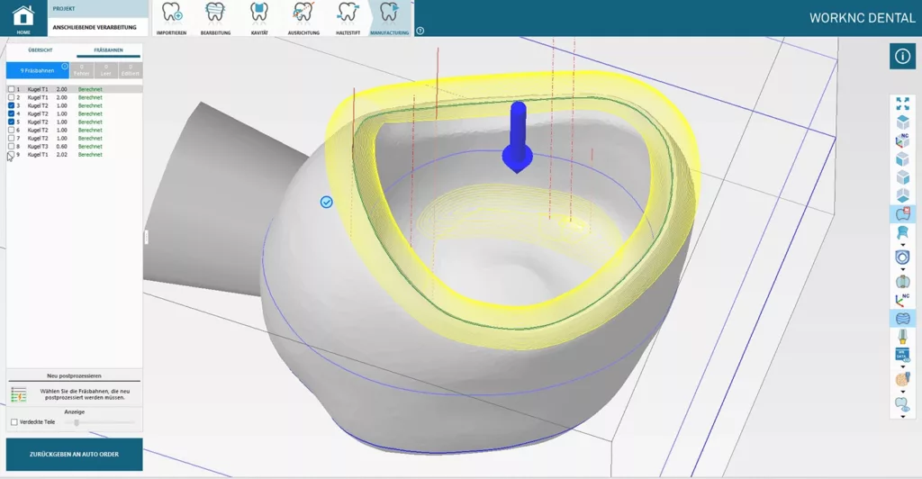Viewport: 922px width, 479px height.
Task: Enable the Verdeckte Teile checkbox
Action: [14, 422]
